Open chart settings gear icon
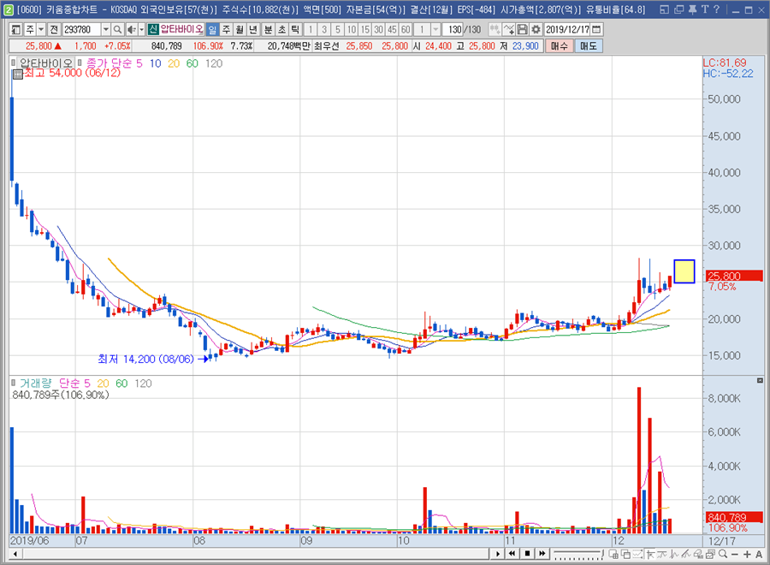Image resolution: width=770 pixels, height=565 pixels. pos(536,29)
